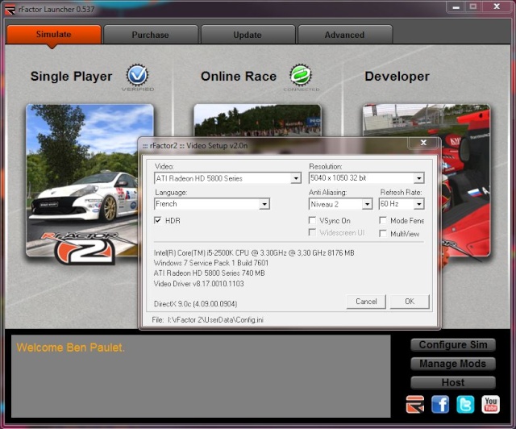Open the Language dropdown

click(264, 204)
